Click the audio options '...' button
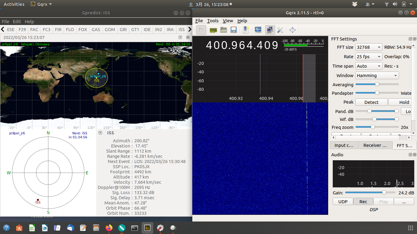This screenshot has height=234, width=417. [x=404, y=201]
